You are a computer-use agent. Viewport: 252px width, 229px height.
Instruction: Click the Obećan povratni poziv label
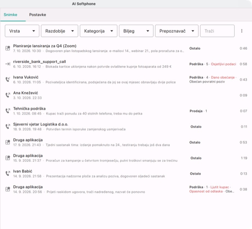coord(207,82)
